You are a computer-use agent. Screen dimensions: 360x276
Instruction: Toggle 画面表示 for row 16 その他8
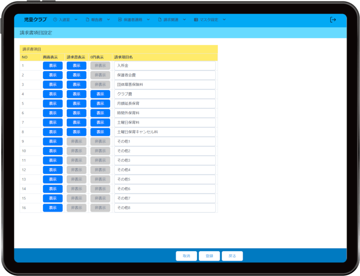53,208
